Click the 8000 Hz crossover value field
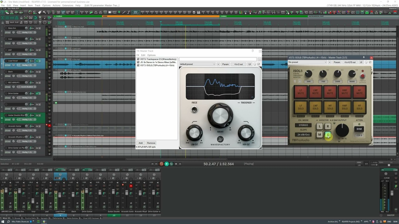Screen dimensions: 399x224 tap(352, 82)
